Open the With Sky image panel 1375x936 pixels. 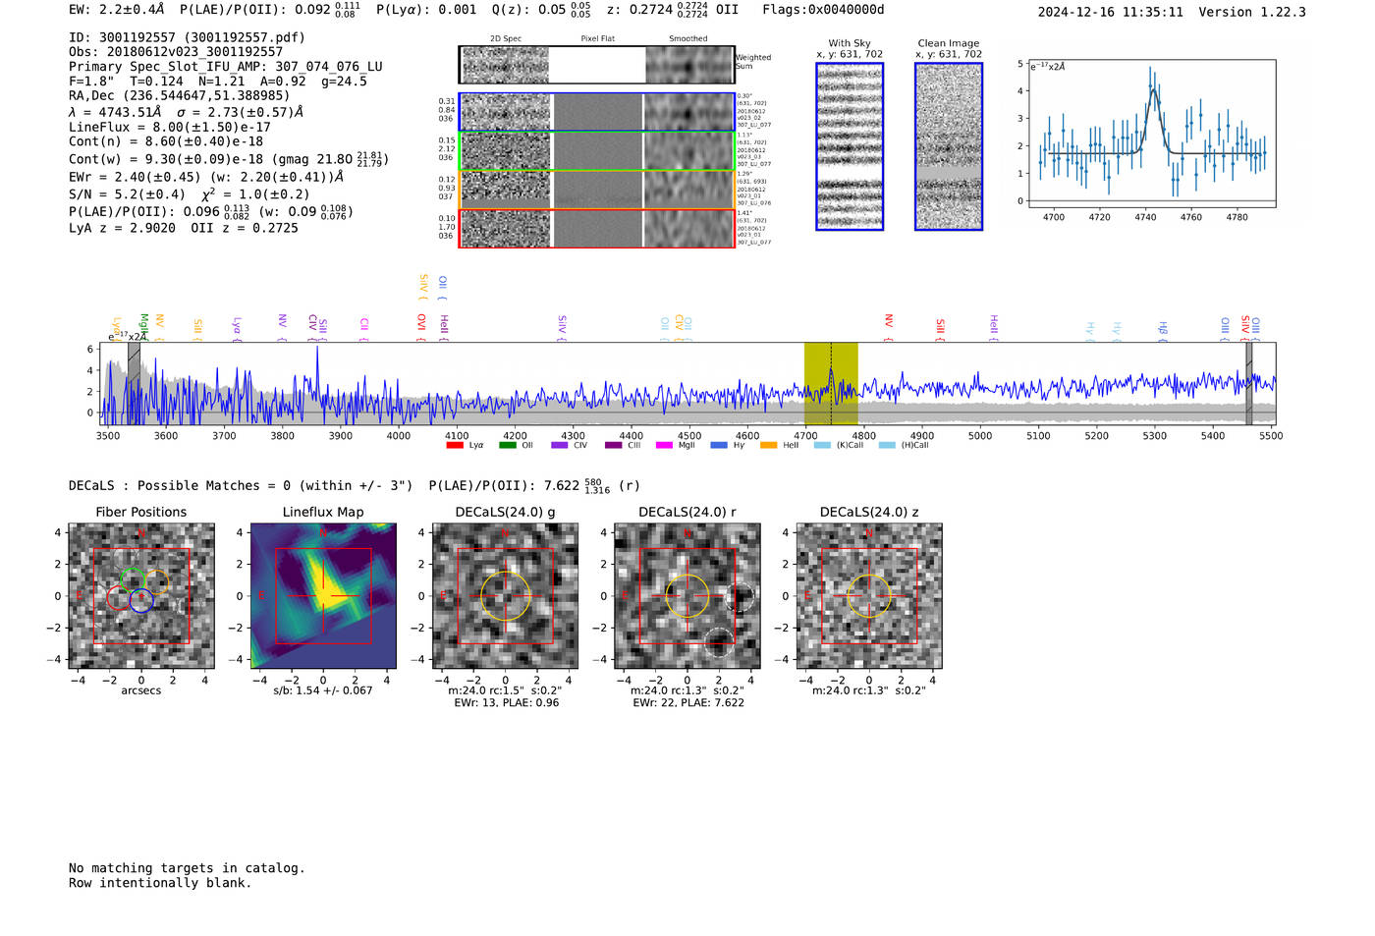click(x=850, y=146)
